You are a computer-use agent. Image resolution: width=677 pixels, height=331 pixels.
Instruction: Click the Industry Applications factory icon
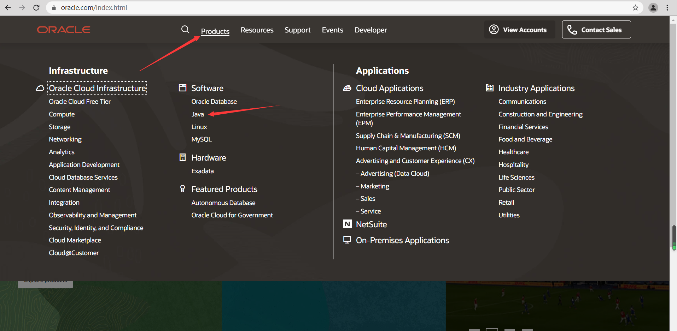490,88
